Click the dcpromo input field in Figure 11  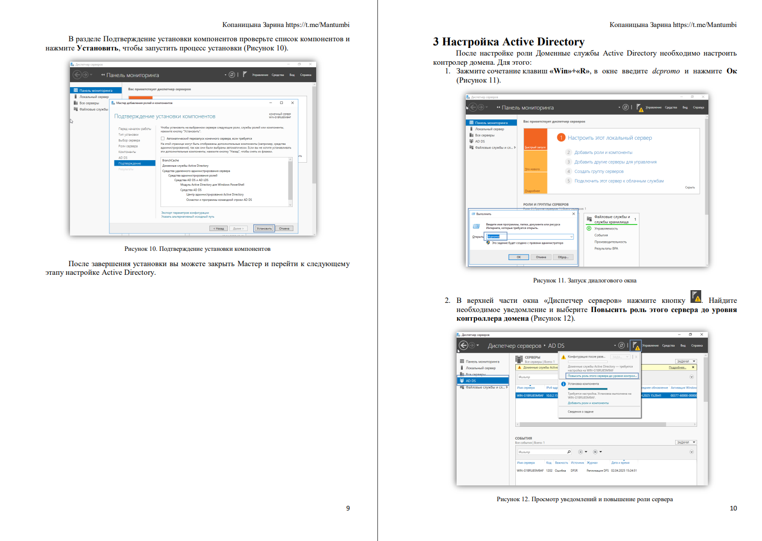[x=530, y=237]
